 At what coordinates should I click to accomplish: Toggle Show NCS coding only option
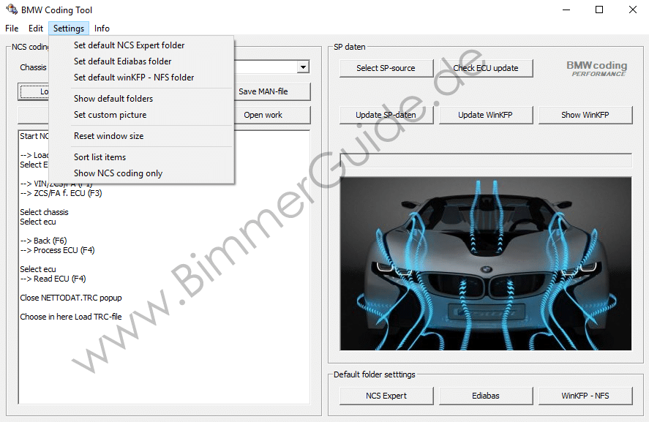(118, 173)
